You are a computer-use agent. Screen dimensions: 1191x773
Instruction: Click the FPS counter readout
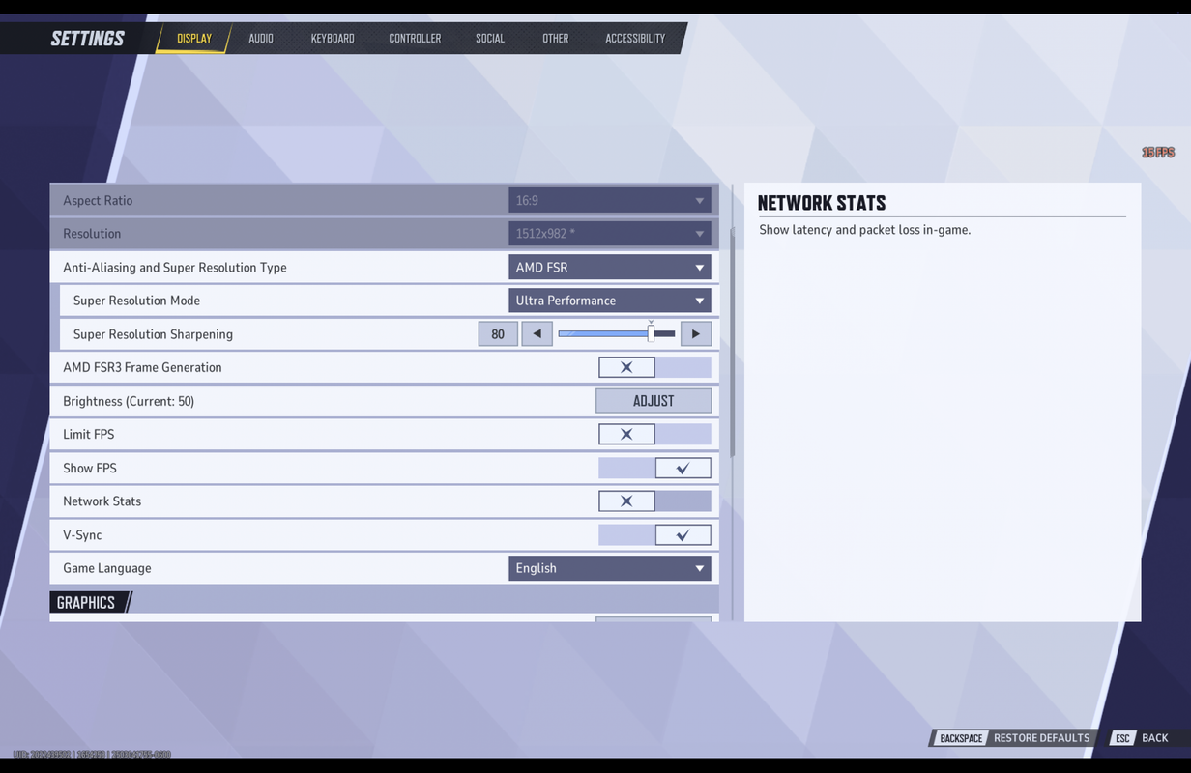point(1157,153)
